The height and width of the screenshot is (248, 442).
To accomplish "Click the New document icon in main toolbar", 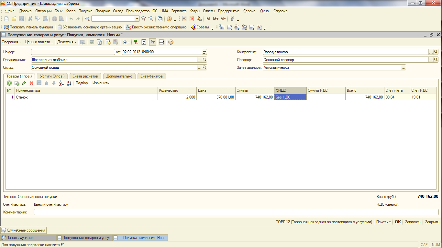I will click(x=6, y=19).
